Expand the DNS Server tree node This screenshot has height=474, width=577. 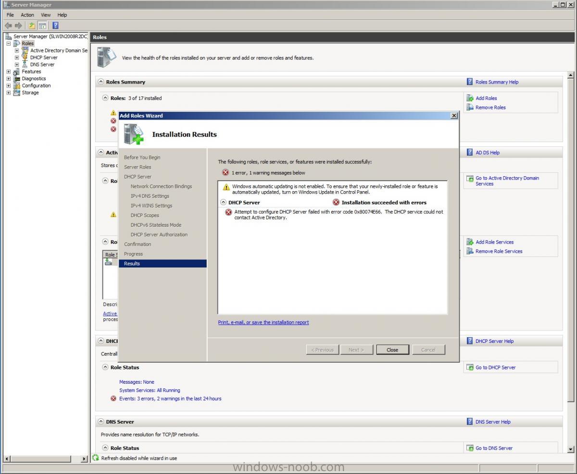point(17,64)
